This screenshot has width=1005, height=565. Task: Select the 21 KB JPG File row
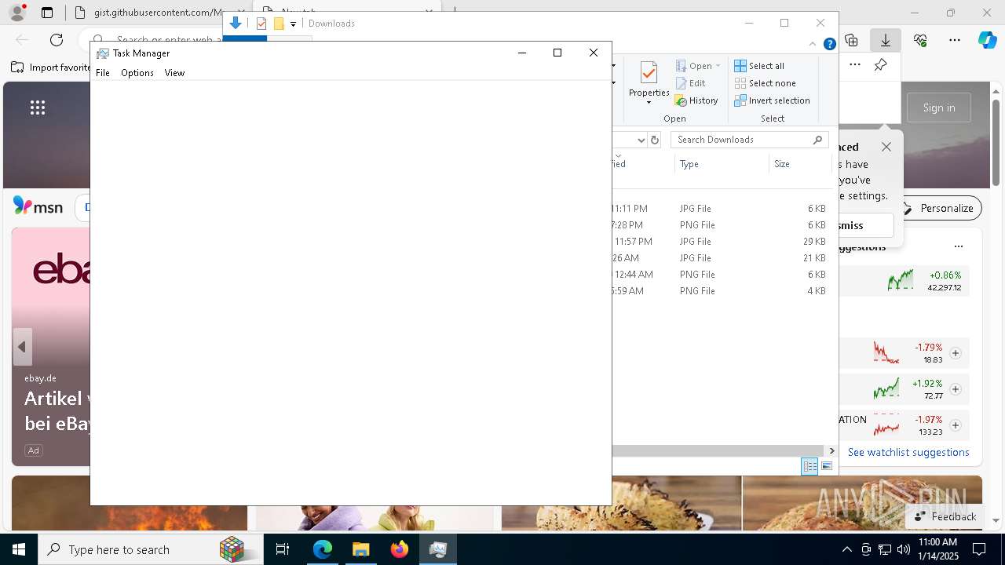[721, 258]
